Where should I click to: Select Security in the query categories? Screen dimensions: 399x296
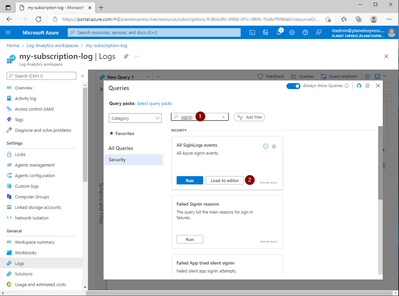117,160
